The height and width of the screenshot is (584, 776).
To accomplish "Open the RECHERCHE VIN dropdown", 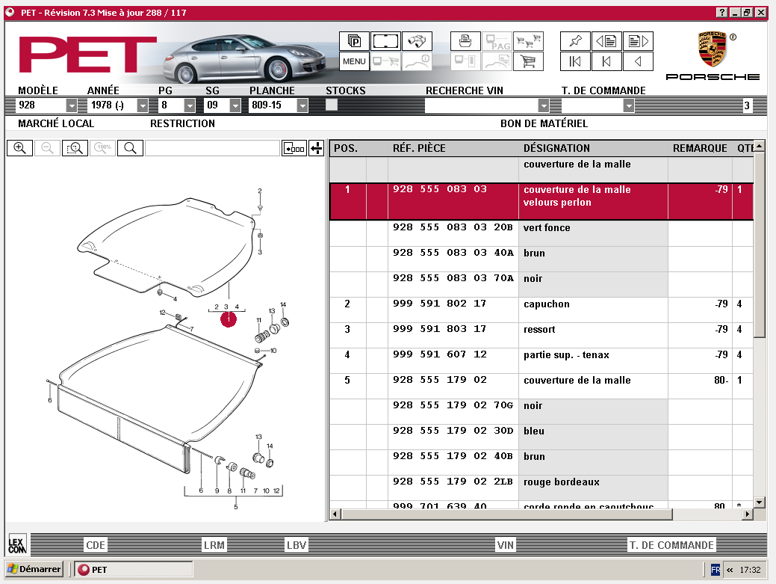I will pos(544,105).
